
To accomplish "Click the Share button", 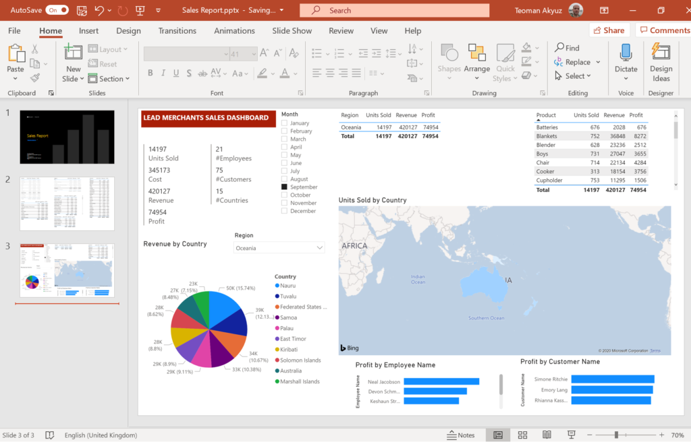I will 609,30.
